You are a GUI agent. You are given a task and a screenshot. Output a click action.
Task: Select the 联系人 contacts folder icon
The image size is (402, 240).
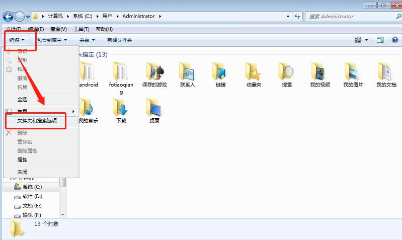coord(187,72)
